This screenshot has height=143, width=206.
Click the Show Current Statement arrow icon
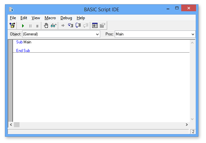click(x=63, y=25)
